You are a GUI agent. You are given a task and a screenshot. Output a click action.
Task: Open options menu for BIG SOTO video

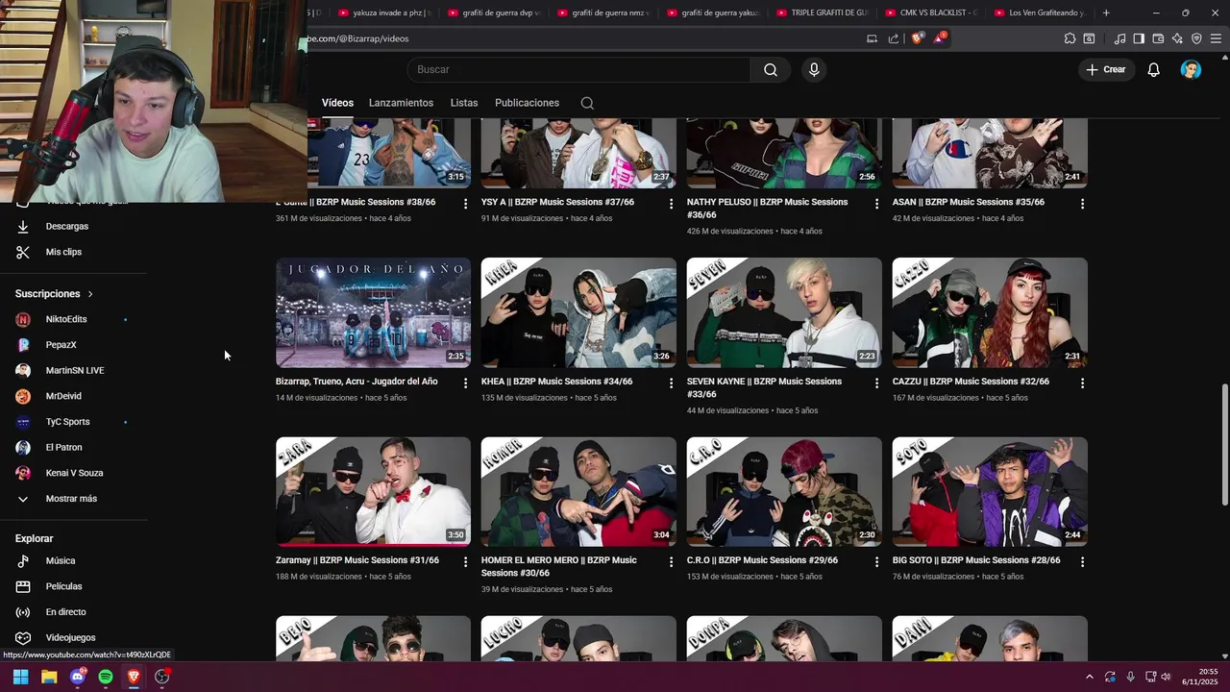pos(1082,561)
